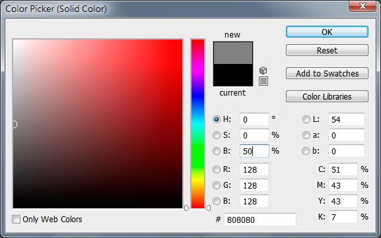The image size is (381, 238).
Task: Click the nearest web-safe color swatch below cube
Action: point(263,81)
